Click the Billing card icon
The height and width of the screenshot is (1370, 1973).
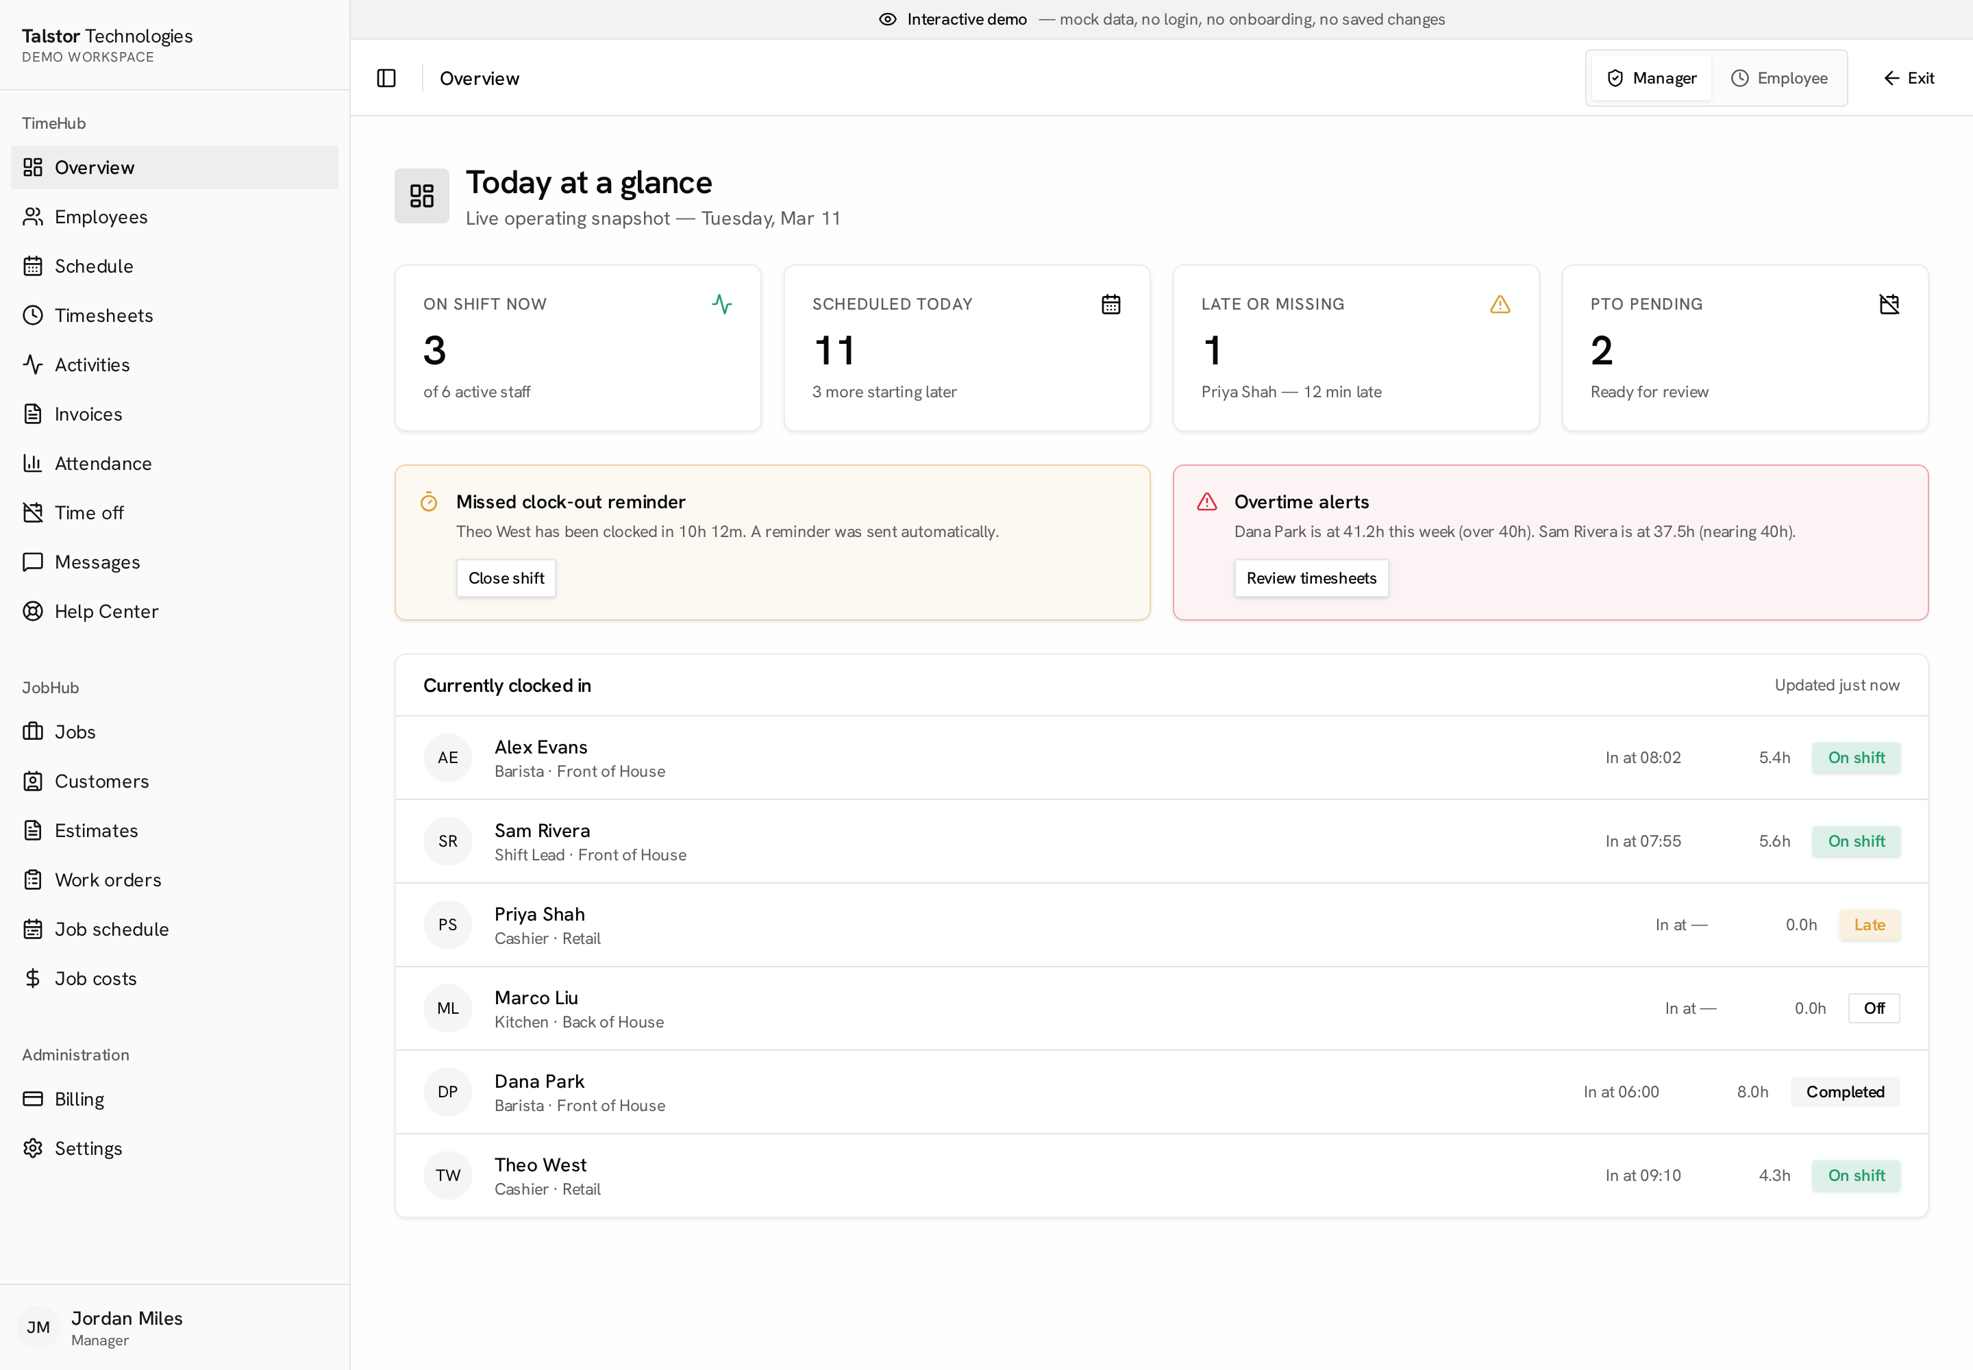[x=33, y=1099]
